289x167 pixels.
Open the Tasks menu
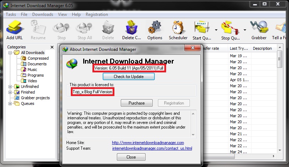tap(11, 14)
